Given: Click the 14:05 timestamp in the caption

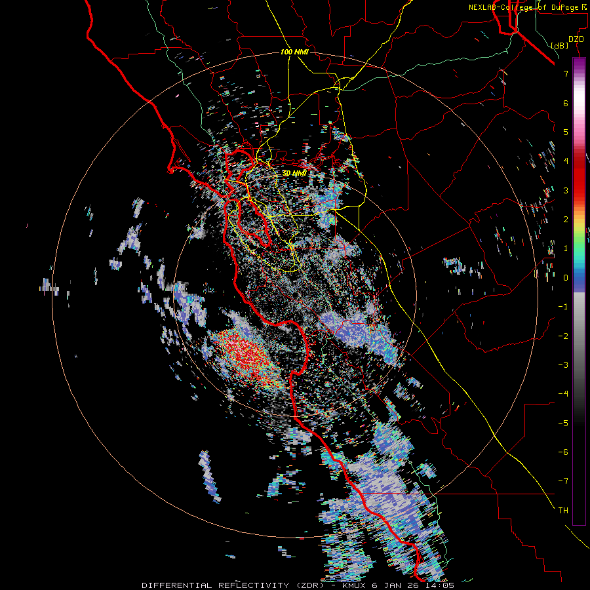Looking at the screenshot, I should click(439, 585).
